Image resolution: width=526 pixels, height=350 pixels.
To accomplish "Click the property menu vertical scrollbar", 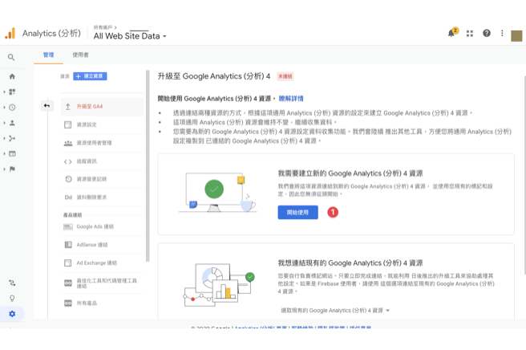I will pyautogui.click(x=148, y=166).
